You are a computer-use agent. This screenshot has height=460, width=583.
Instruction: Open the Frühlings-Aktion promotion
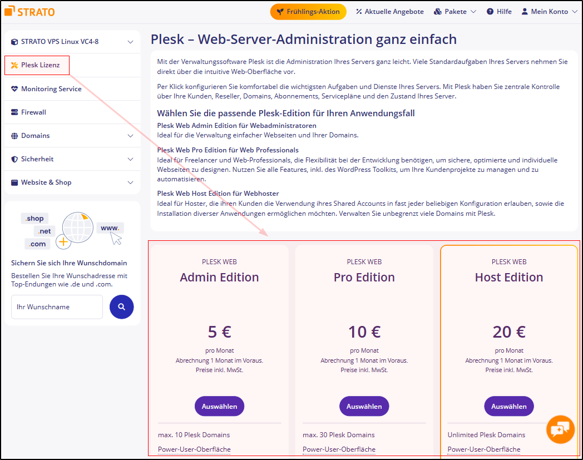(x=308, y=12)
